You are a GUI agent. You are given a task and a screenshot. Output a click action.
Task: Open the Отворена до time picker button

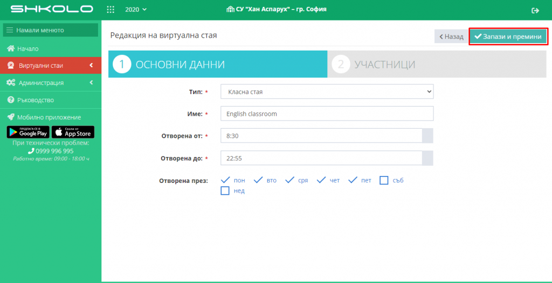point(427,158)
